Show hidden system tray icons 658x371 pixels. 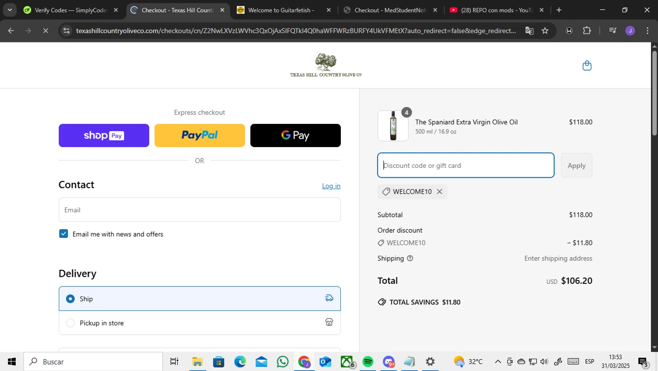pos(497,362)
